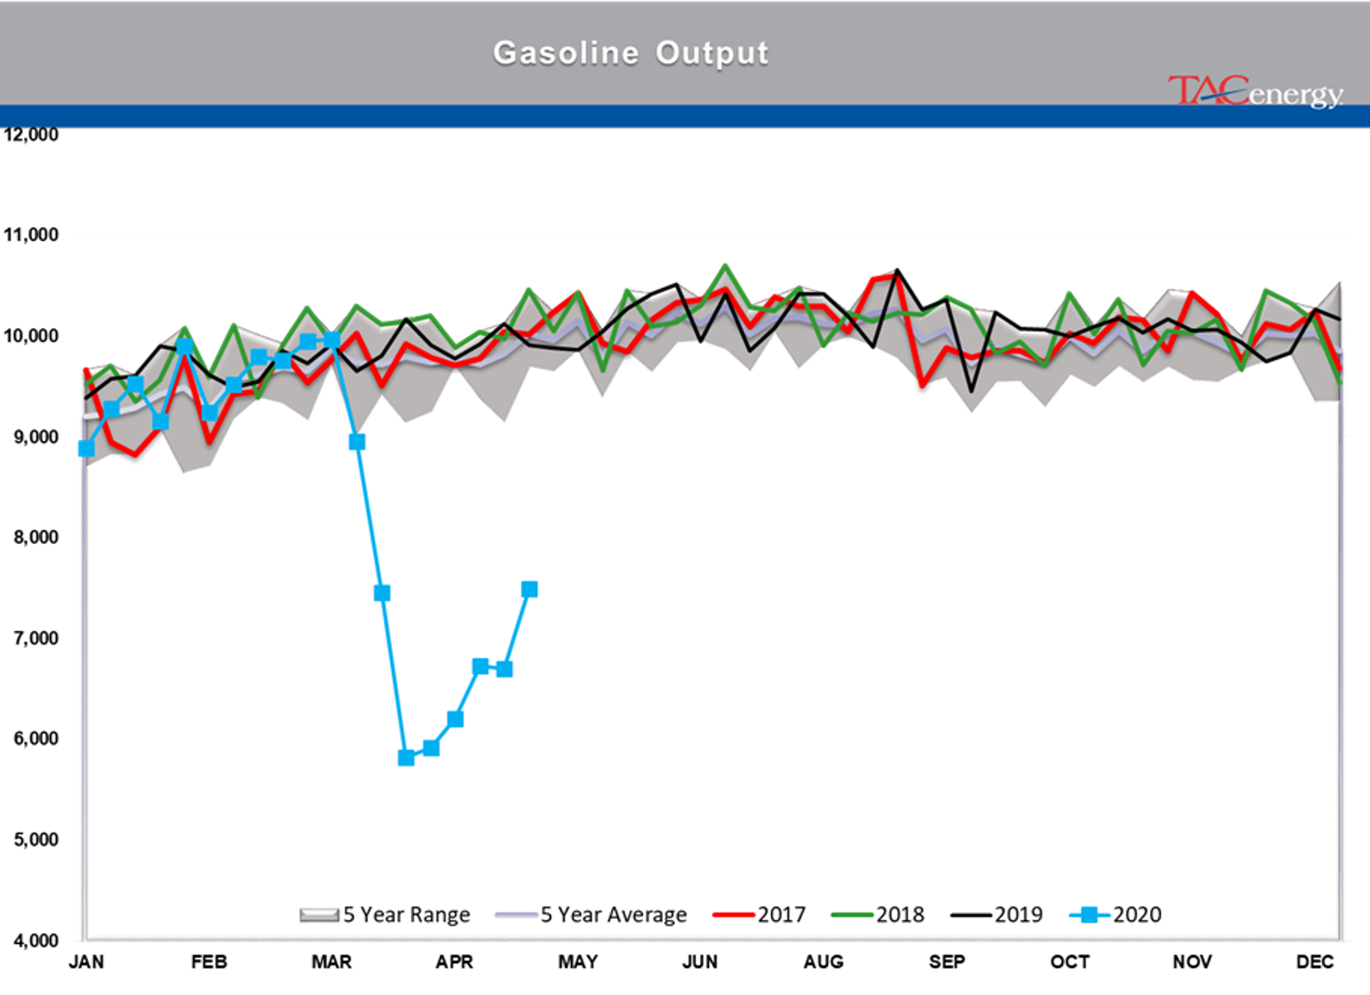Click the 2020 legend entry

(x=1115, y=915)
